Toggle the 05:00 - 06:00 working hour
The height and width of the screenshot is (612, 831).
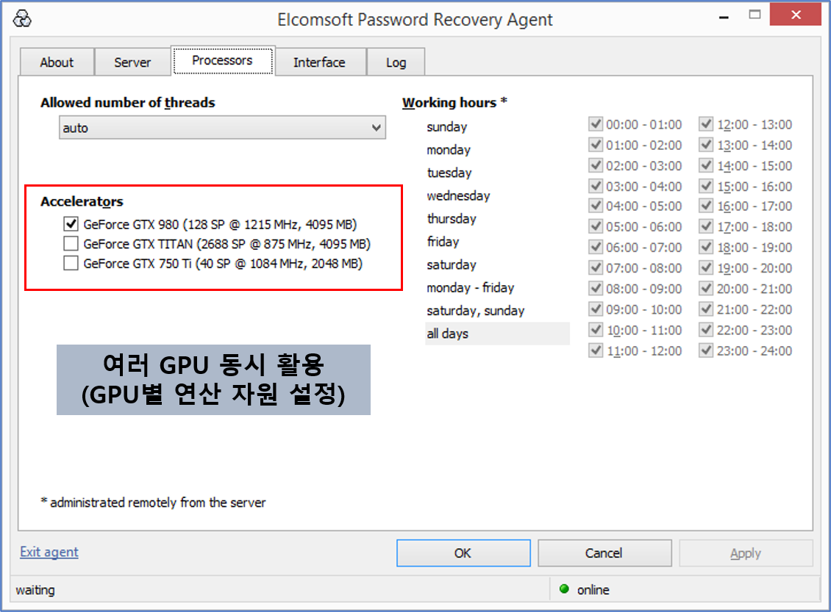coord(596,226)
